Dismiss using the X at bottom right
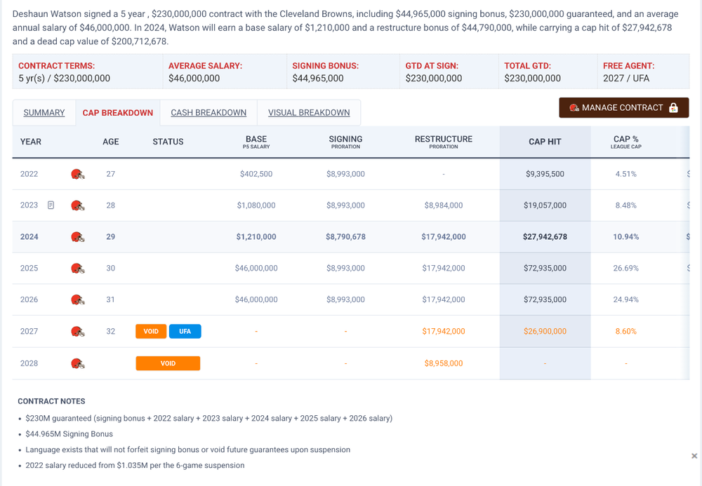Viewport: 702px width, 486px height. click(694, 456)
